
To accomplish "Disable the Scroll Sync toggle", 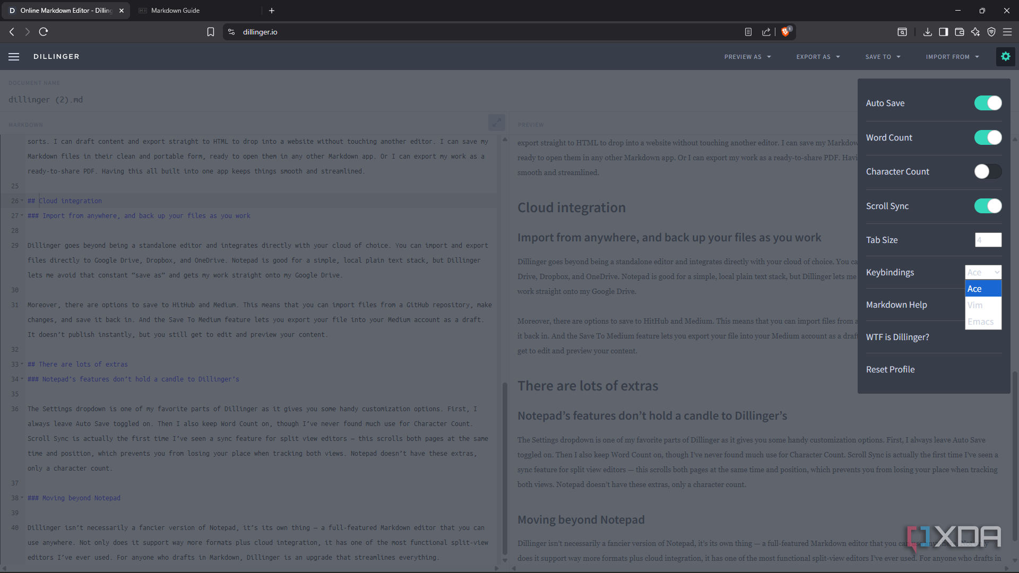I will click(x=987, y=206).
